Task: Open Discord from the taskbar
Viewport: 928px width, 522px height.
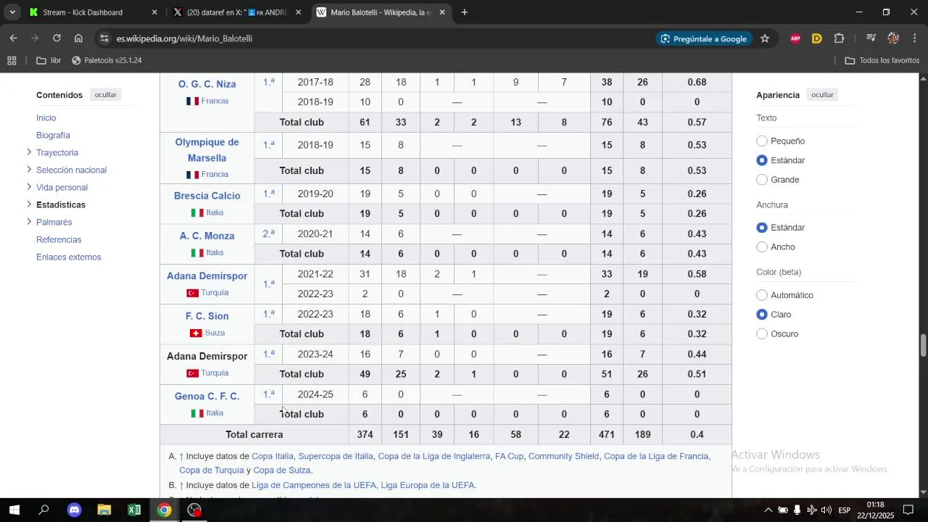Action: [x=74, y=510]
